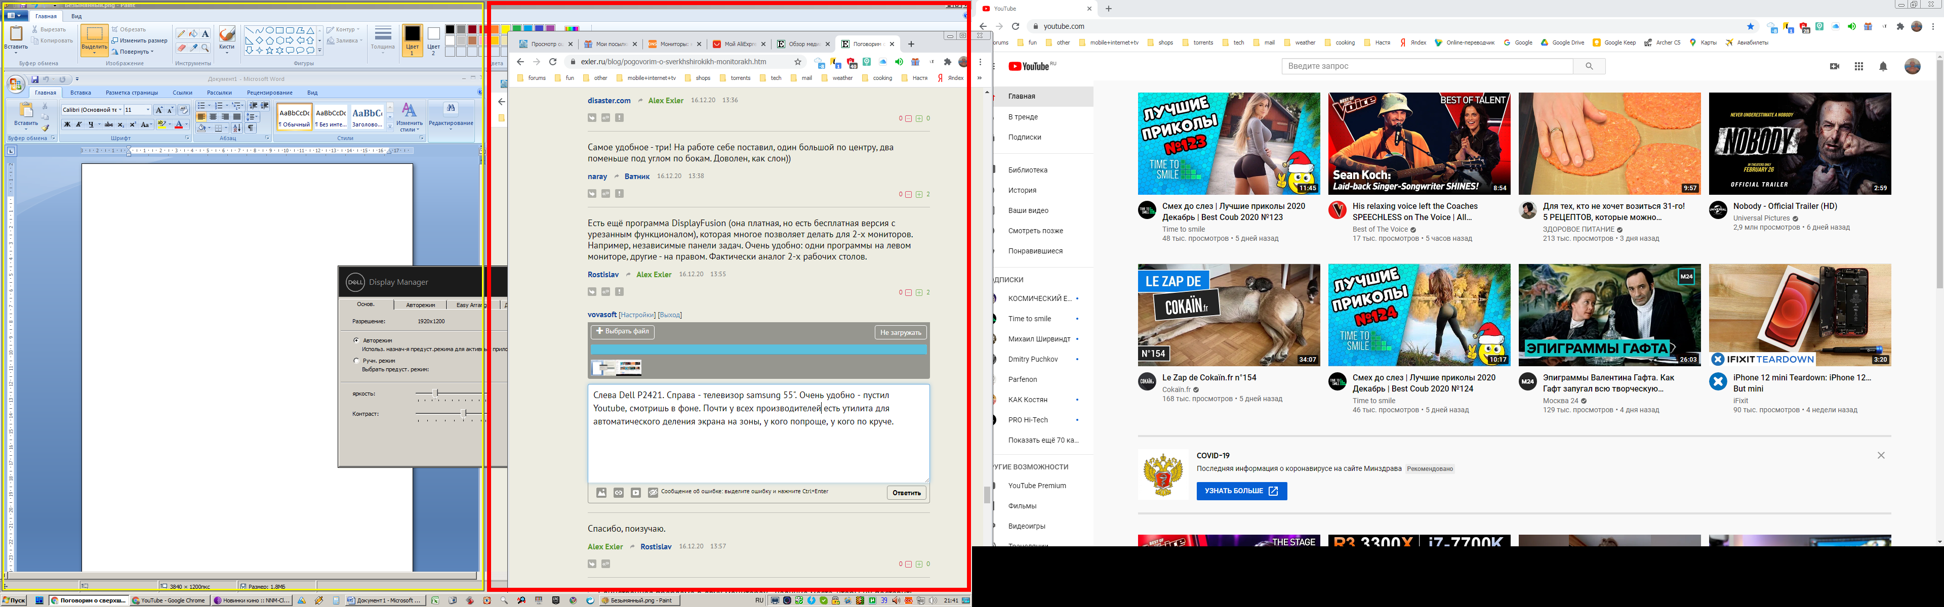Click the YouTube search input field
This screenshot has width=1944, height=607.
click(x=1426, y=66)
